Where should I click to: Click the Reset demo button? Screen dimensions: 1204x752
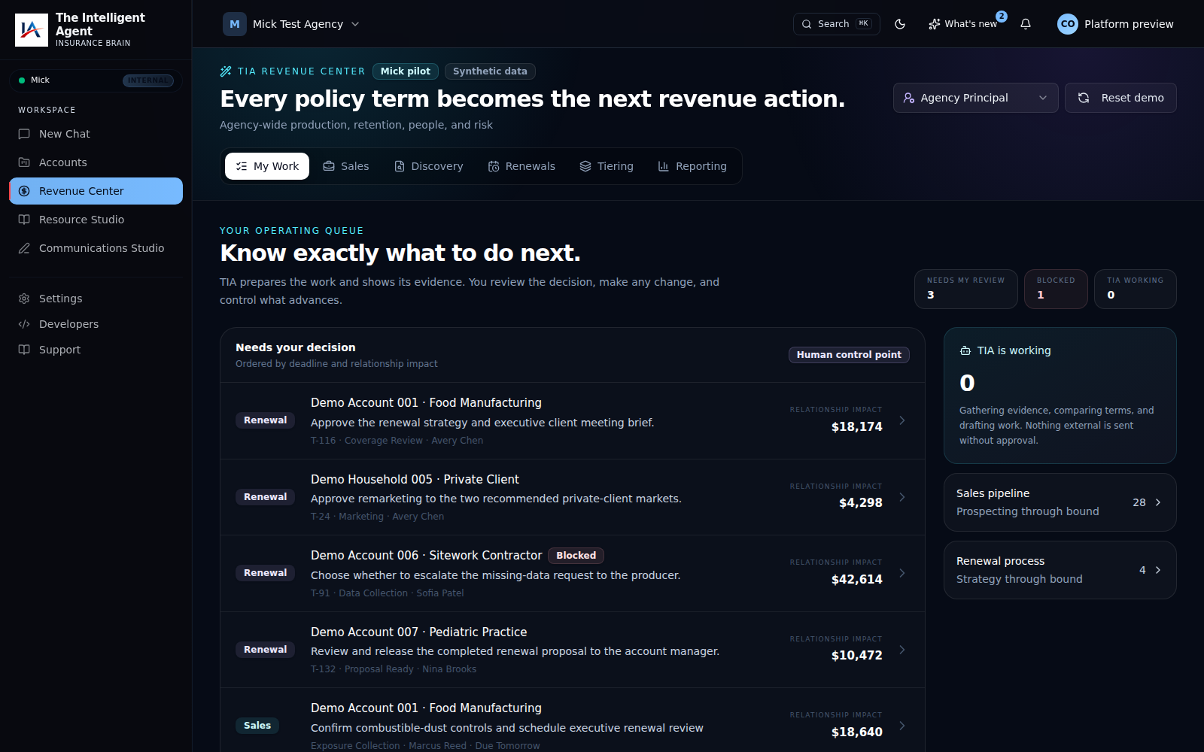point(1120,98)
